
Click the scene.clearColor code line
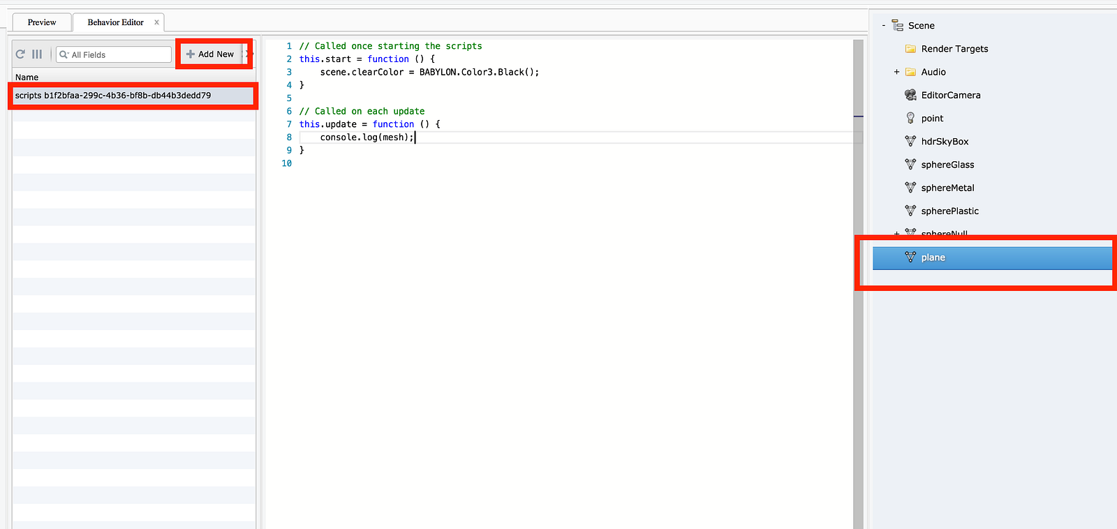tap(429, 72)
